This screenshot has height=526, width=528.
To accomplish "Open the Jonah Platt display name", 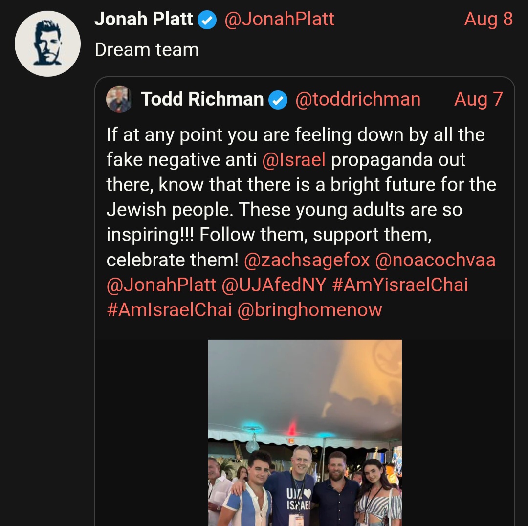I will [x=144, y=19].
